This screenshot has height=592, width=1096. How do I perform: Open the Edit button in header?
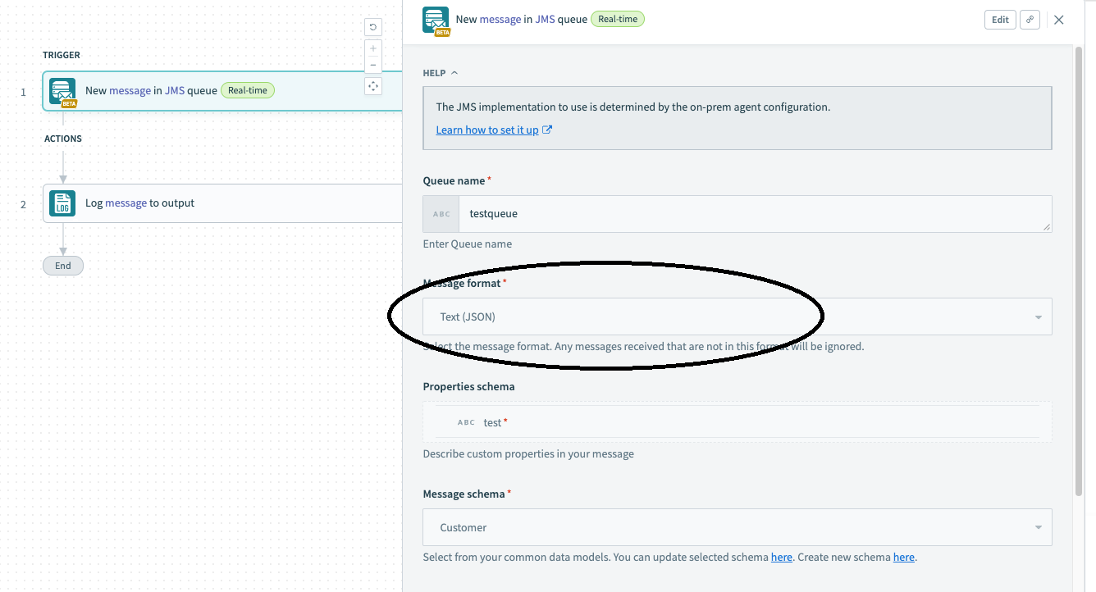[1000, 20]
